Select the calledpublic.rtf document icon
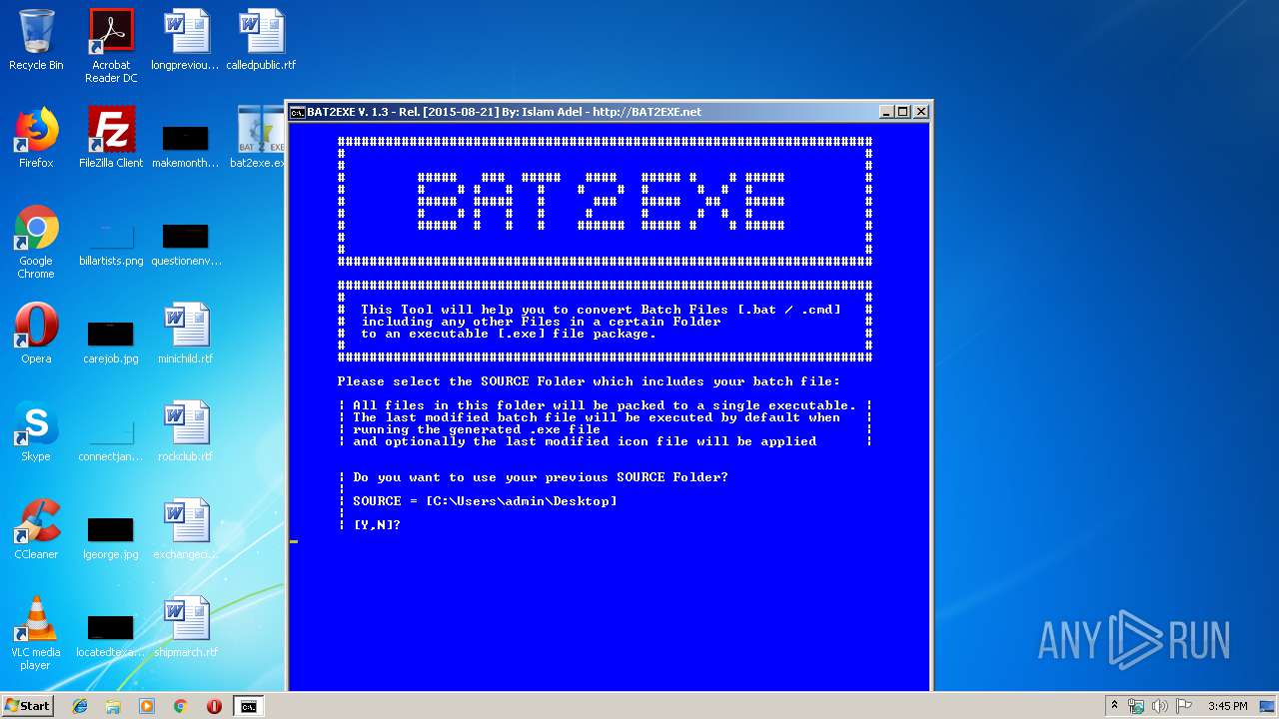Screen dimensions: 1279x719 click(261, 40)
